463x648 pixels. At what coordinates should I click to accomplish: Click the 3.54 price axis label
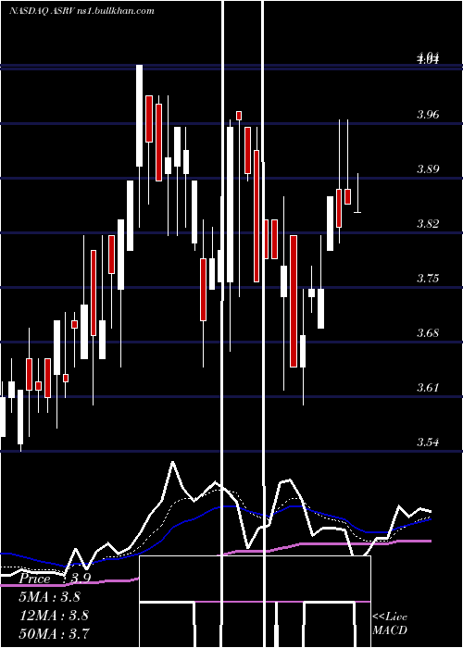(428, 442)
